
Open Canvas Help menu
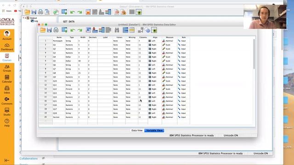pyautogui.click(x=7, y=123)
